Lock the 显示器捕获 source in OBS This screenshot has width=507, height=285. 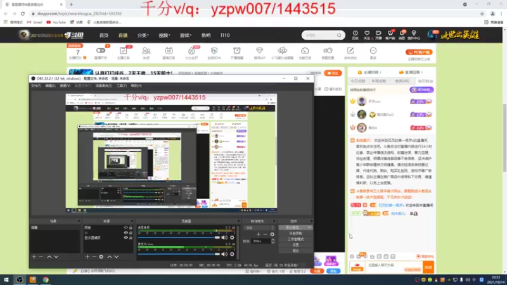tap(131, 238)
